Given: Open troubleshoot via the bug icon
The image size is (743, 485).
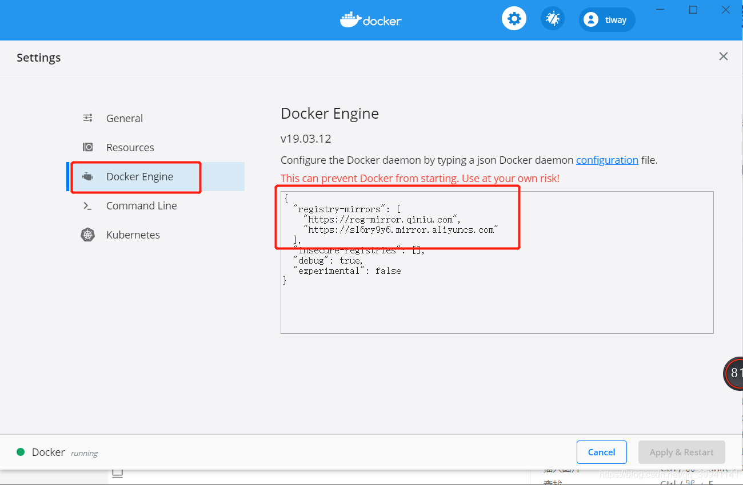Looking at the screenshot, I should pyautogui.click(x=553, y=19).
